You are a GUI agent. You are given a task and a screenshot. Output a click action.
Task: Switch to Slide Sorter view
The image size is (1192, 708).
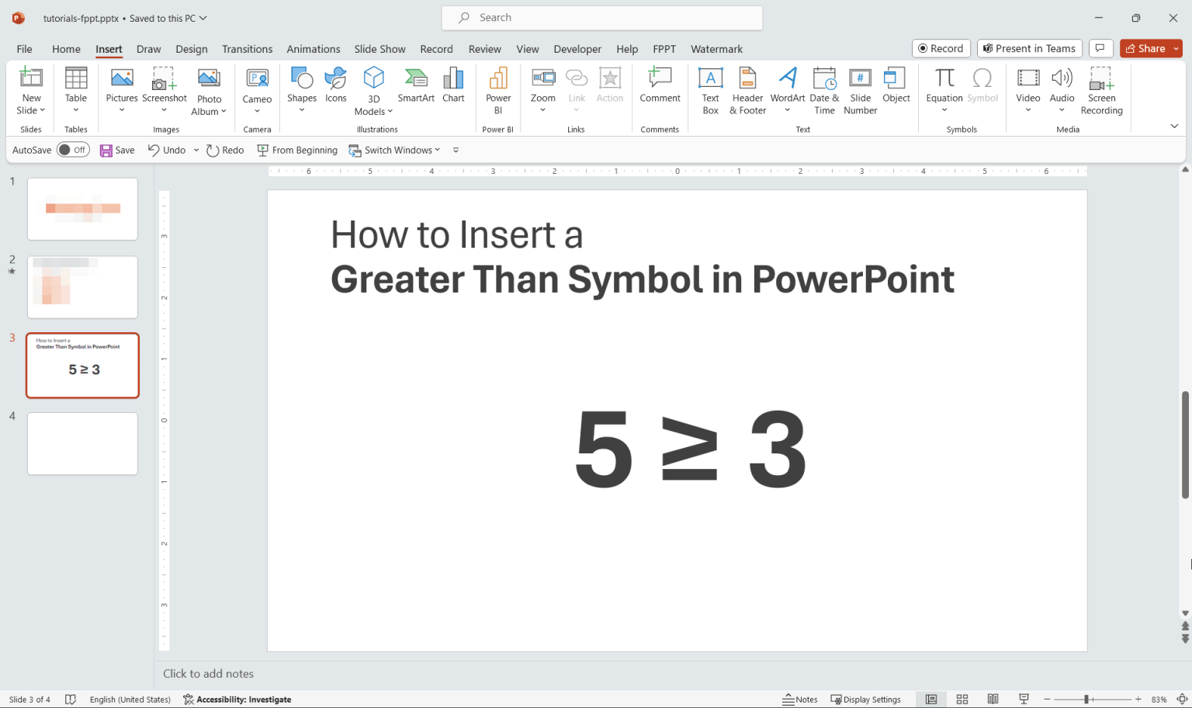962,699
